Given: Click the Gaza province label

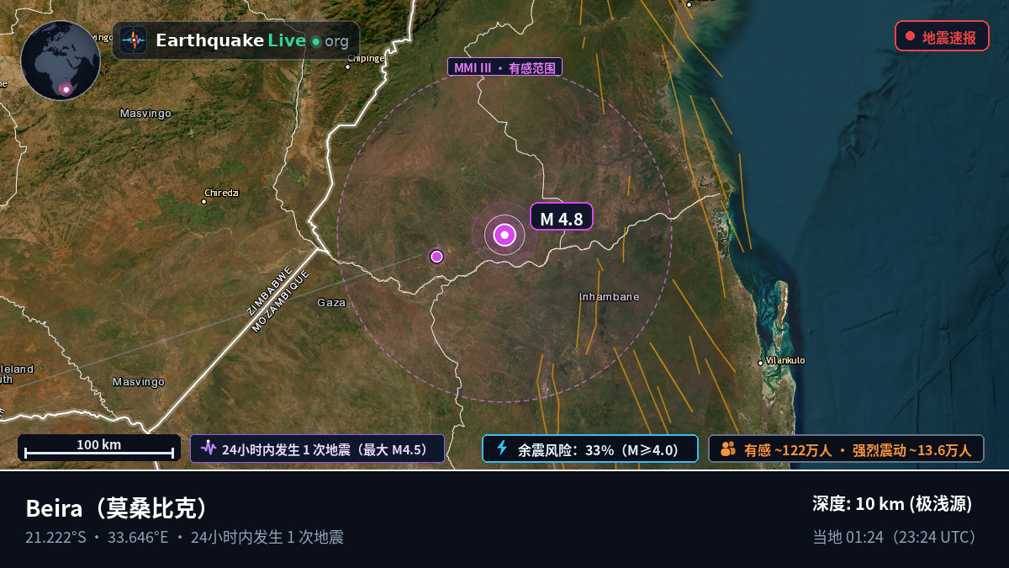Looking at the screenshot, I should [331, 302].
